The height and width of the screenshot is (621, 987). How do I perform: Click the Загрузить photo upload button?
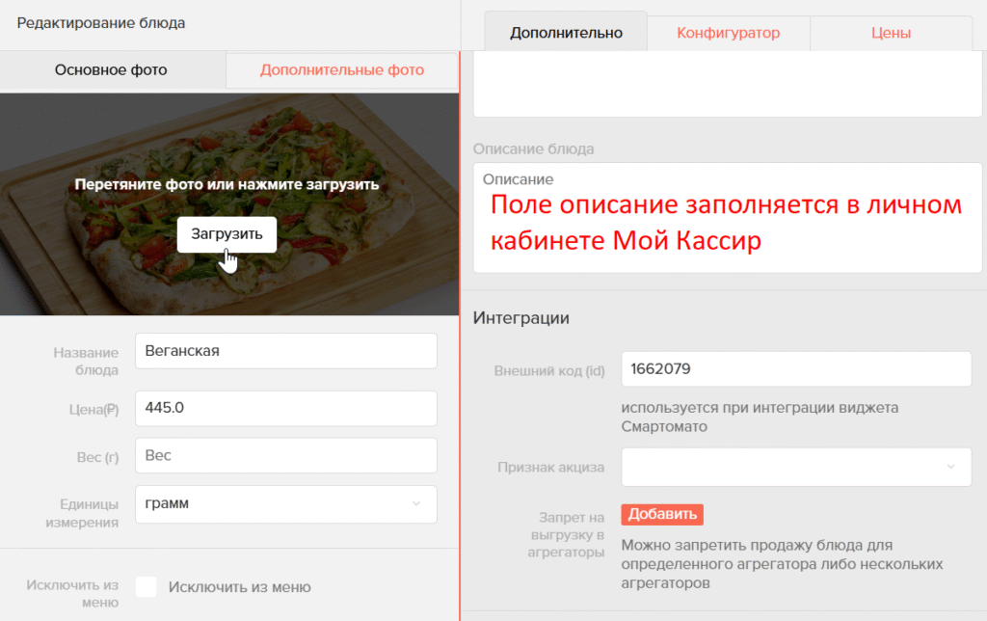coord(227,234)
